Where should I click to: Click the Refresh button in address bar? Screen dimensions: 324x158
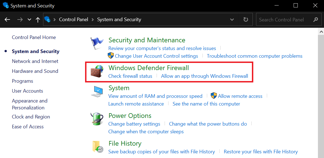tap(246, 20)
